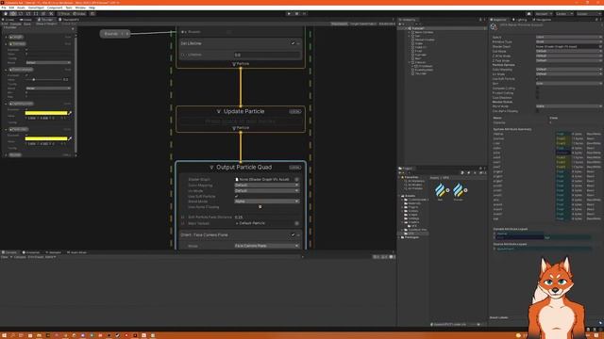
Task: Click the Pause button
Action: coord(296,13)
